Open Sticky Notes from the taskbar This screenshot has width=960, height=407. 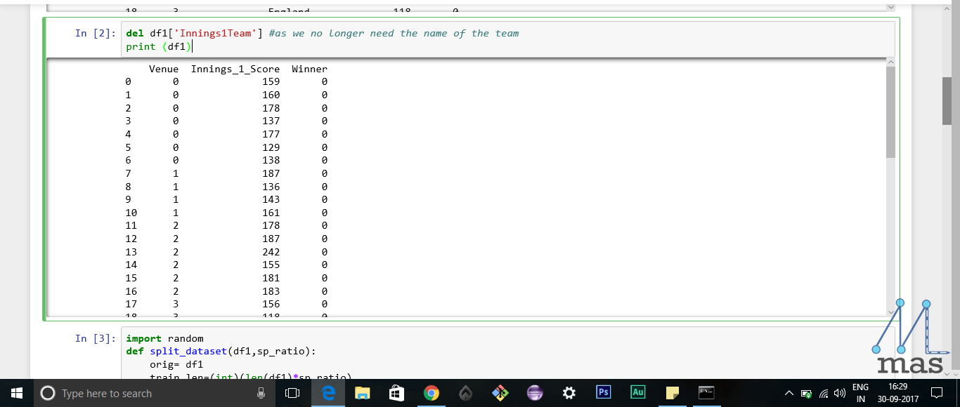tap(672, 393)
